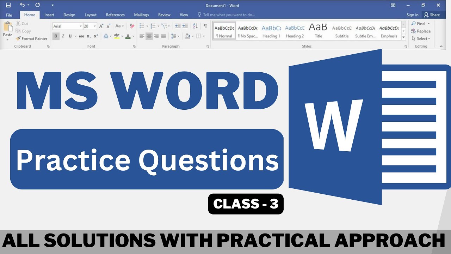Switch to the References tab
This screenshot has width=451, height=254.
pyautogui.click(x=115, y=15)
